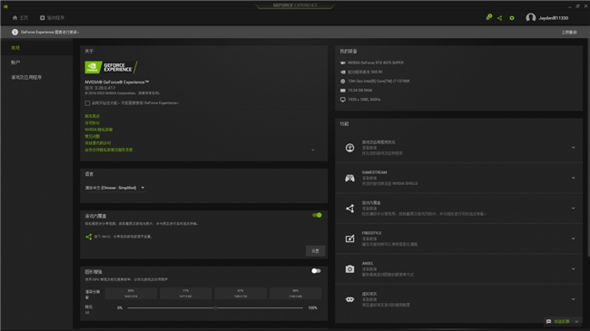Switch to the Home tab
Image resolution: width=590 pixels, height=331 pixels.
tap(20, 17)
